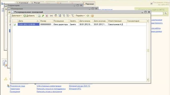Viewport: 170px width, 95px height.
Task: Maximize the Резервирования помещений window
Action: pyautogui.click(x=146, y=12)
